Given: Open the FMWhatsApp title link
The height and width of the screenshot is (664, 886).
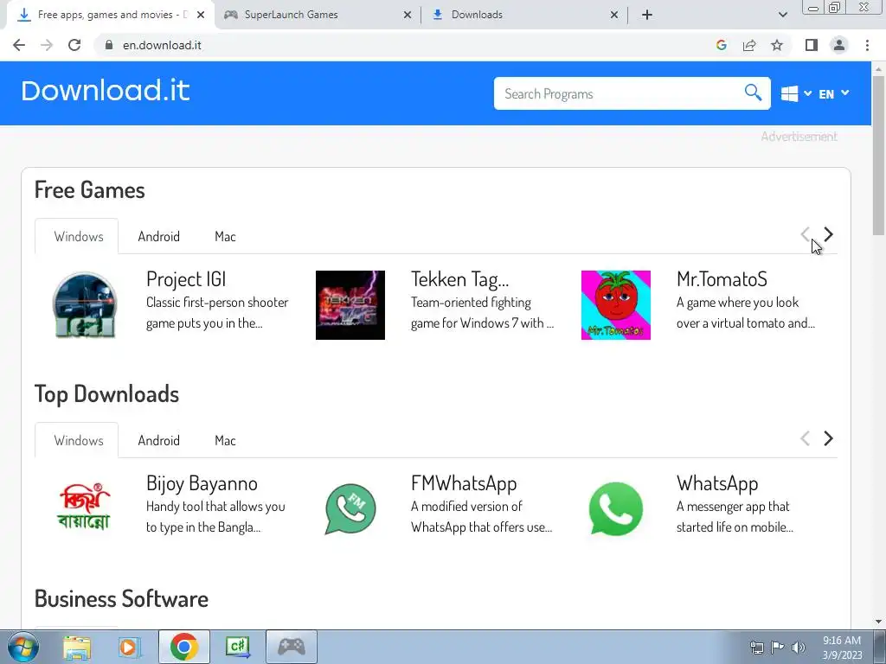Looking at the screenshot, I should point(464,483).
